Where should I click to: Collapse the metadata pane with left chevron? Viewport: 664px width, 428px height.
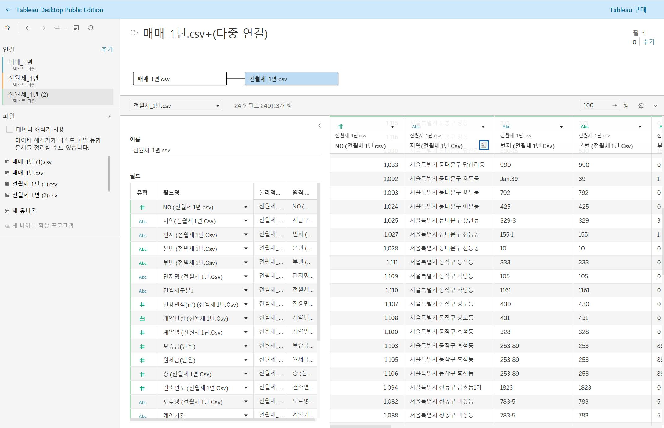[319, 126]
